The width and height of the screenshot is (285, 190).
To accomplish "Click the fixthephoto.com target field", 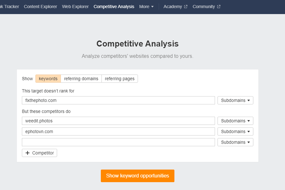I will click(x=118, y=100).
